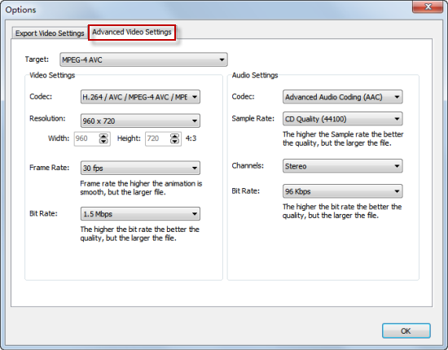Open the Channels Stereo dropdown
This screenshot has height=350, width=448.
[x=343, y=166]
